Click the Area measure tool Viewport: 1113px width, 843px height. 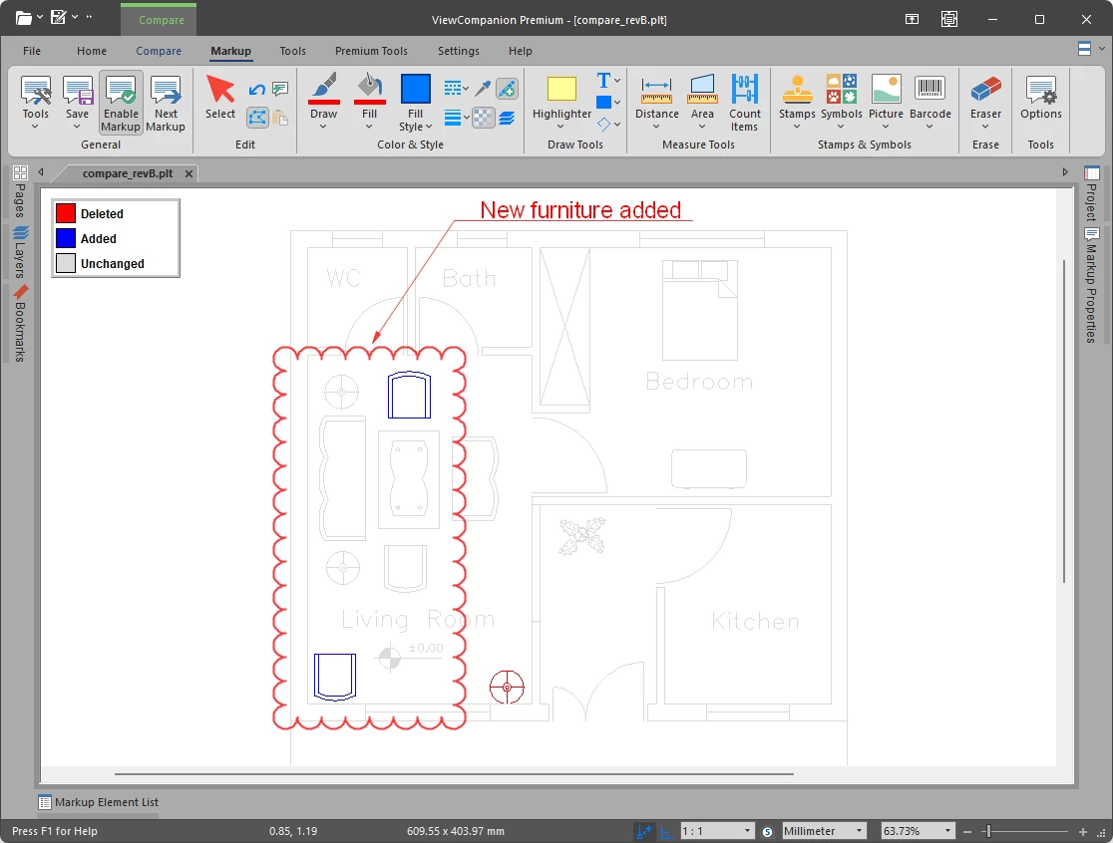pos(702,97)
